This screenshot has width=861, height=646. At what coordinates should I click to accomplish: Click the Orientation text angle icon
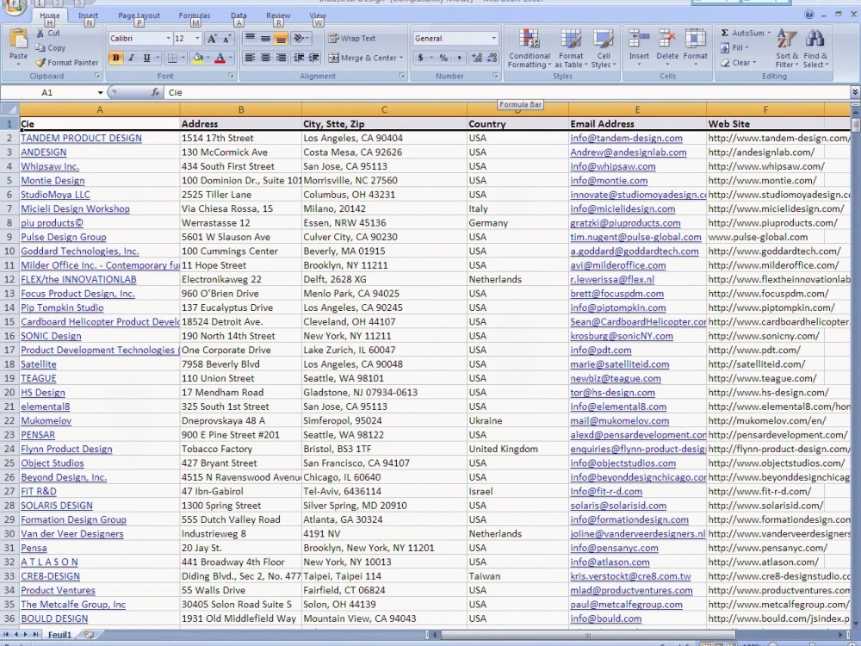point(300,38)
